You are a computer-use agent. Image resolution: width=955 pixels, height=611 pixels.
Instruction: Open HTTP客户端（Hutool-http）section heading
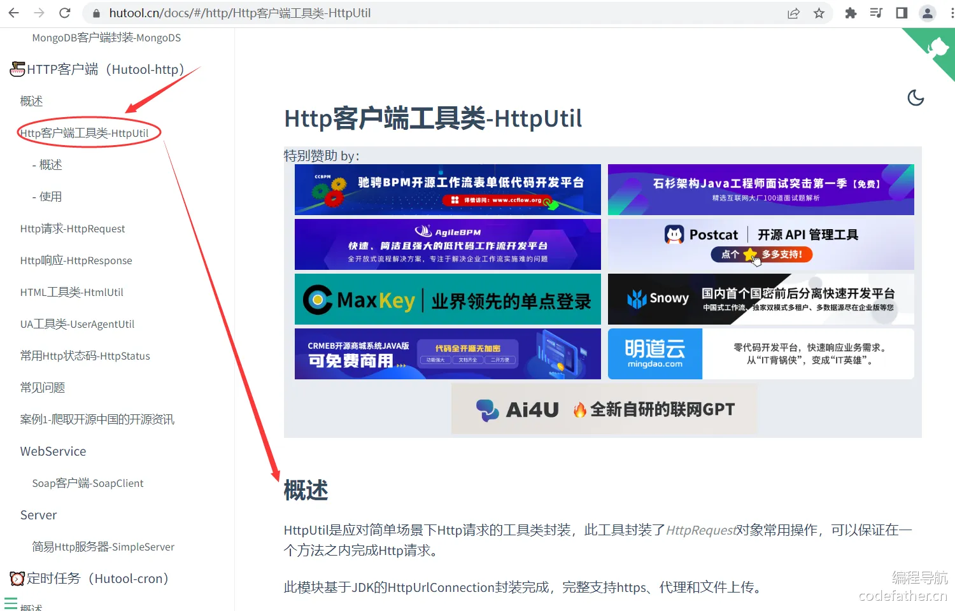pos(97,69)
